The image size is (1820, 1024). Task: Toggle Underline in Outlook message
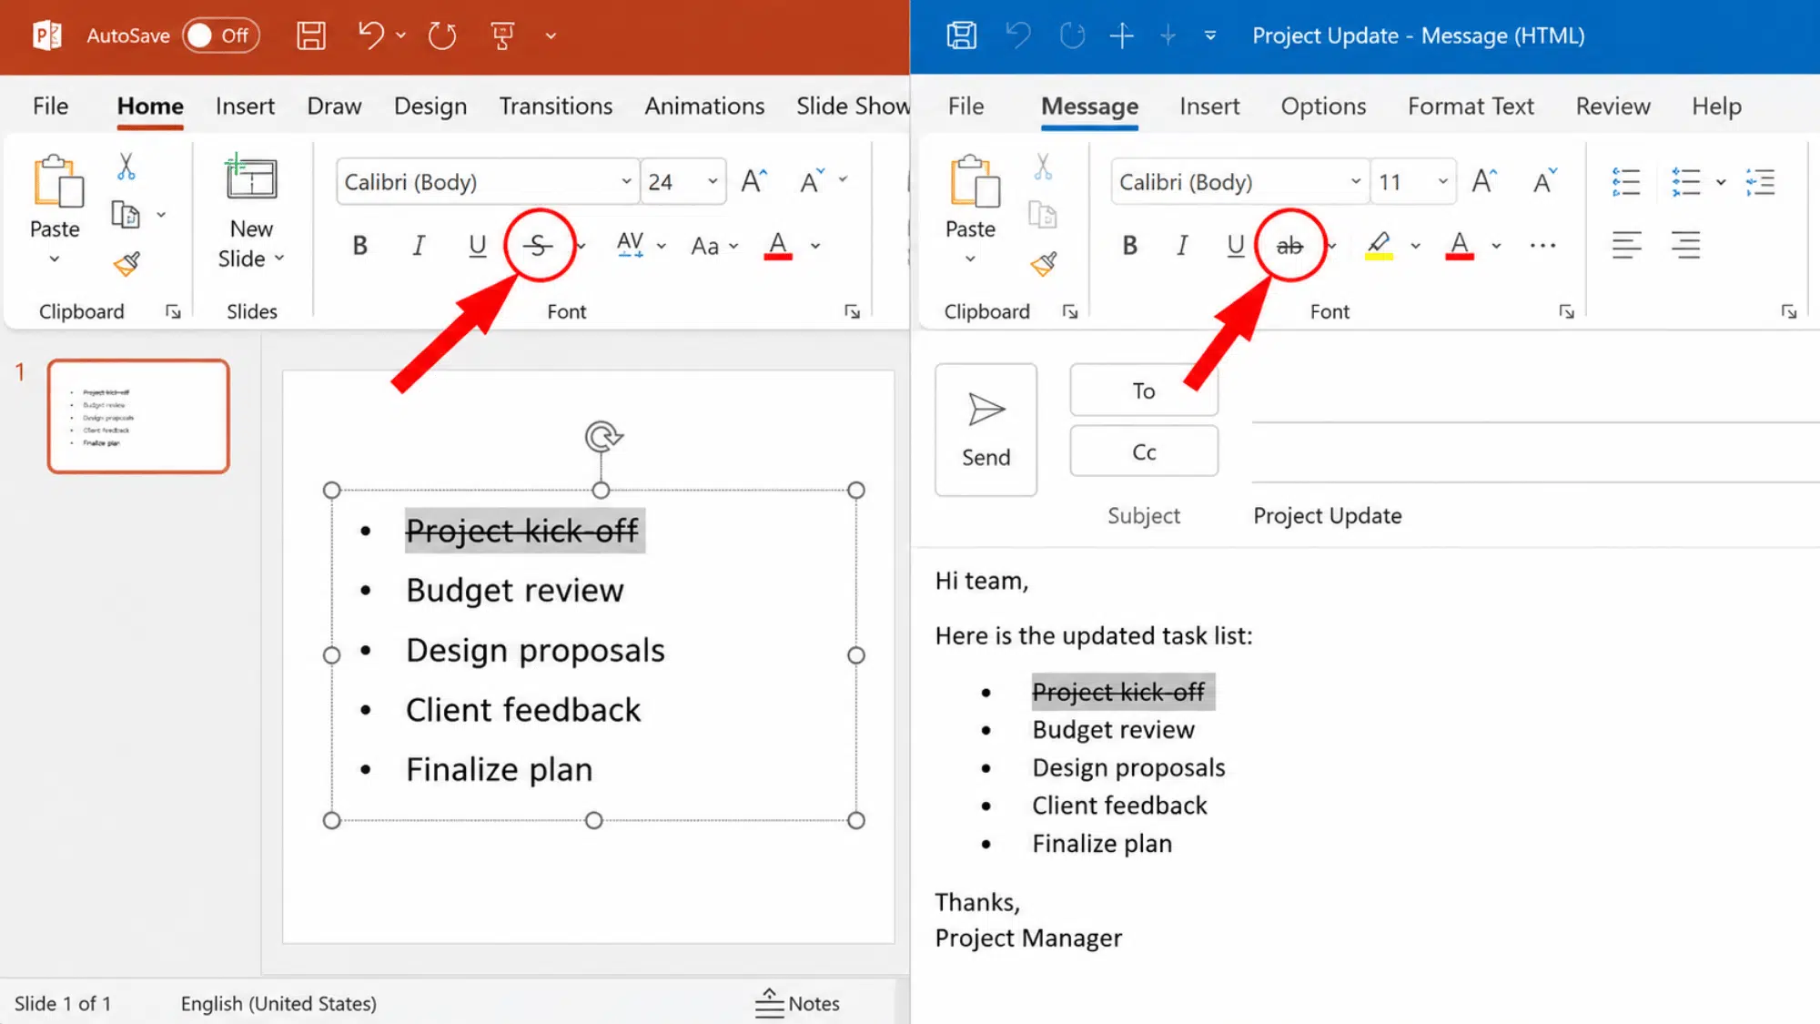[1235, 245]
